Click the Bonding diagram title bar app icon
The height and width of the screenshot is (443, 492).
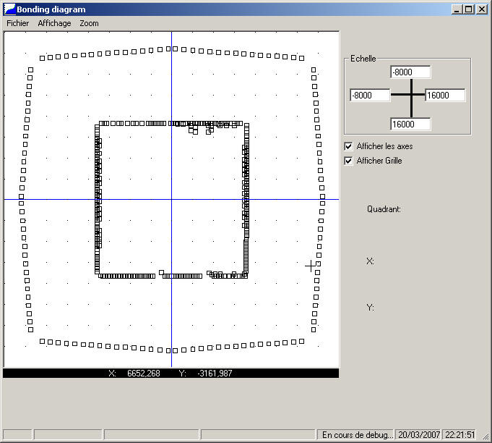pyautogui.click(x=10, y=9)
